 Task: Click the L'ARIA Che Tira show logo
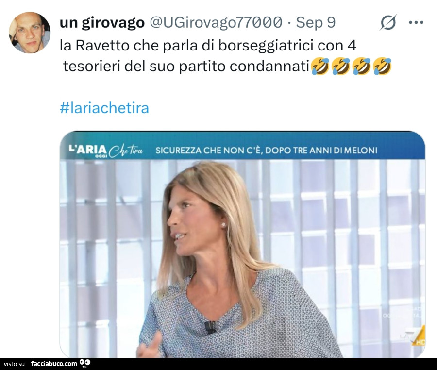tap(106, 151)
